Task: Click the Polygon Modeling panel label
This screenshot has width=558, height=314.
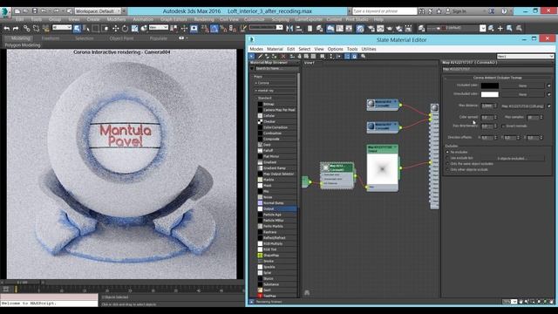Action: point(23,45)
